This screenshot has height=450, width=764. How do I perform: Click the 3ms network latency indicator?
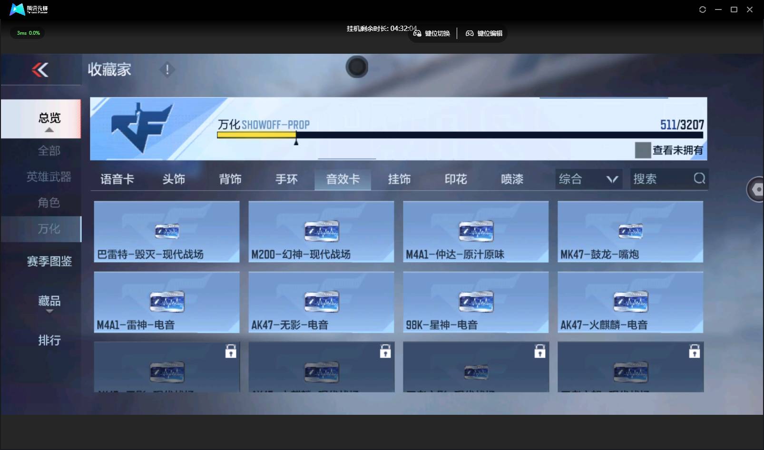[27, 33]
